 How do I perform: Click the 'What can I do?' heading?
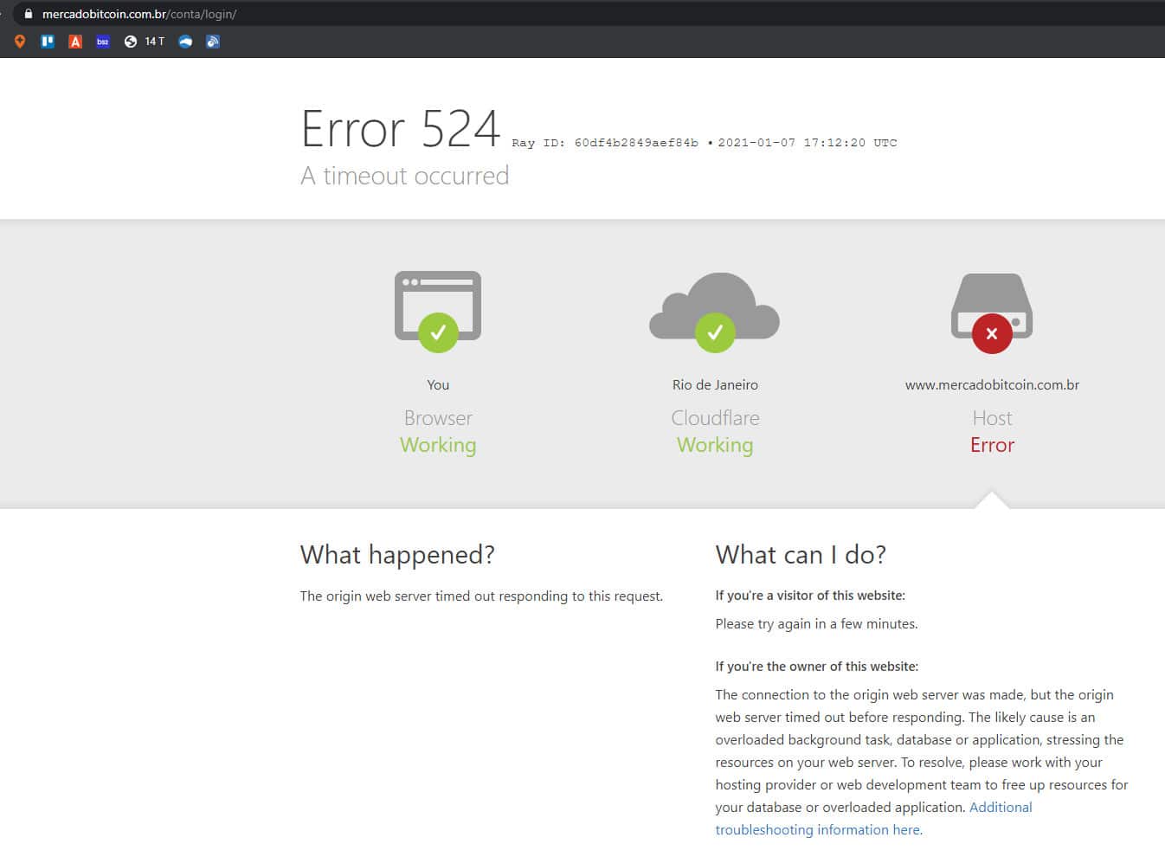click(x=801, y=555)
